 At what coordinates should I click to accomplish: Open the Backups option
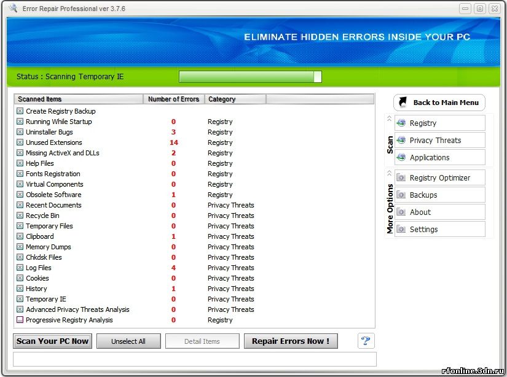click(440, 195)
